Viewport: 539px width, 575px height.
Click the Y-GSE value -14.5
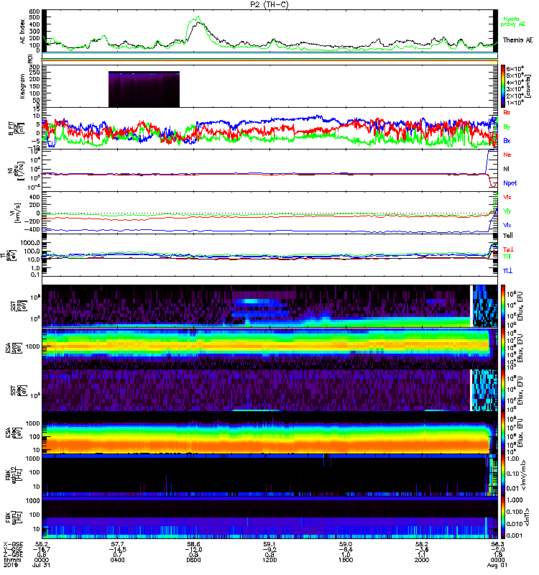117,550
